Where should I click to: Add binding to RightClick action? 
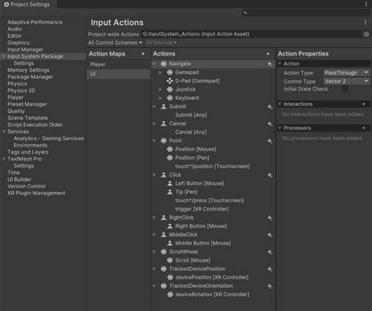tap(270, 218)
